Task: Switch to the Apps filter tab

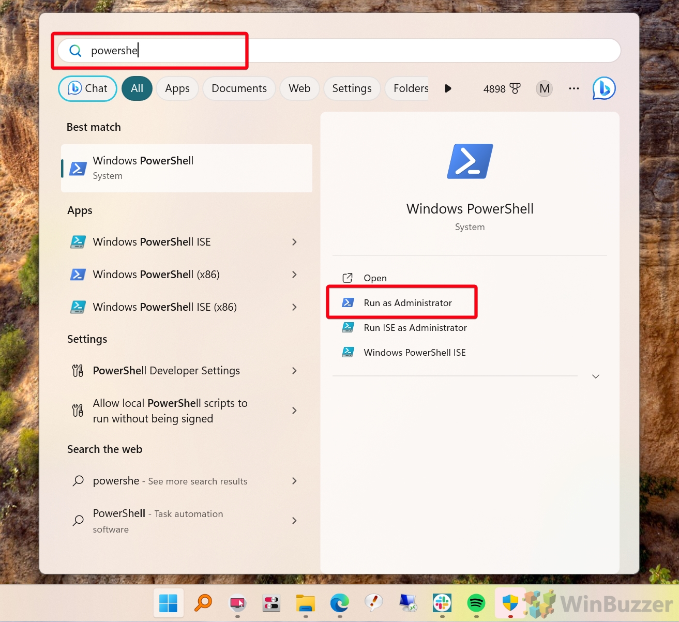Action: (177, 88)
